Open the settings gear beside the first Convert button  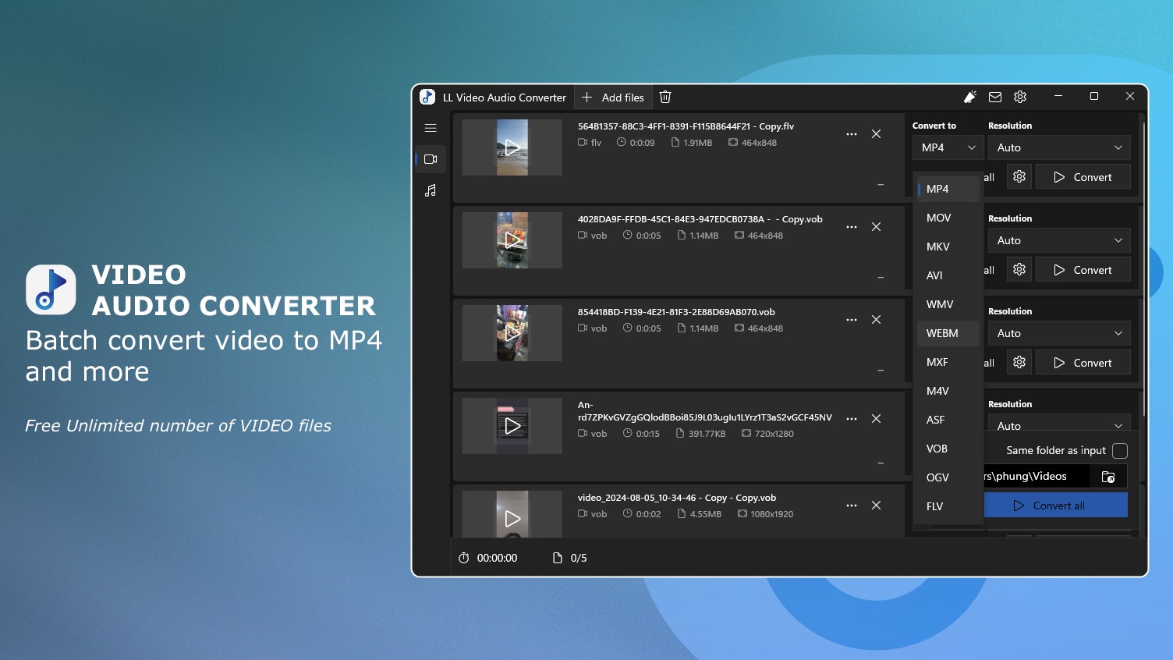pos(1019,177)
